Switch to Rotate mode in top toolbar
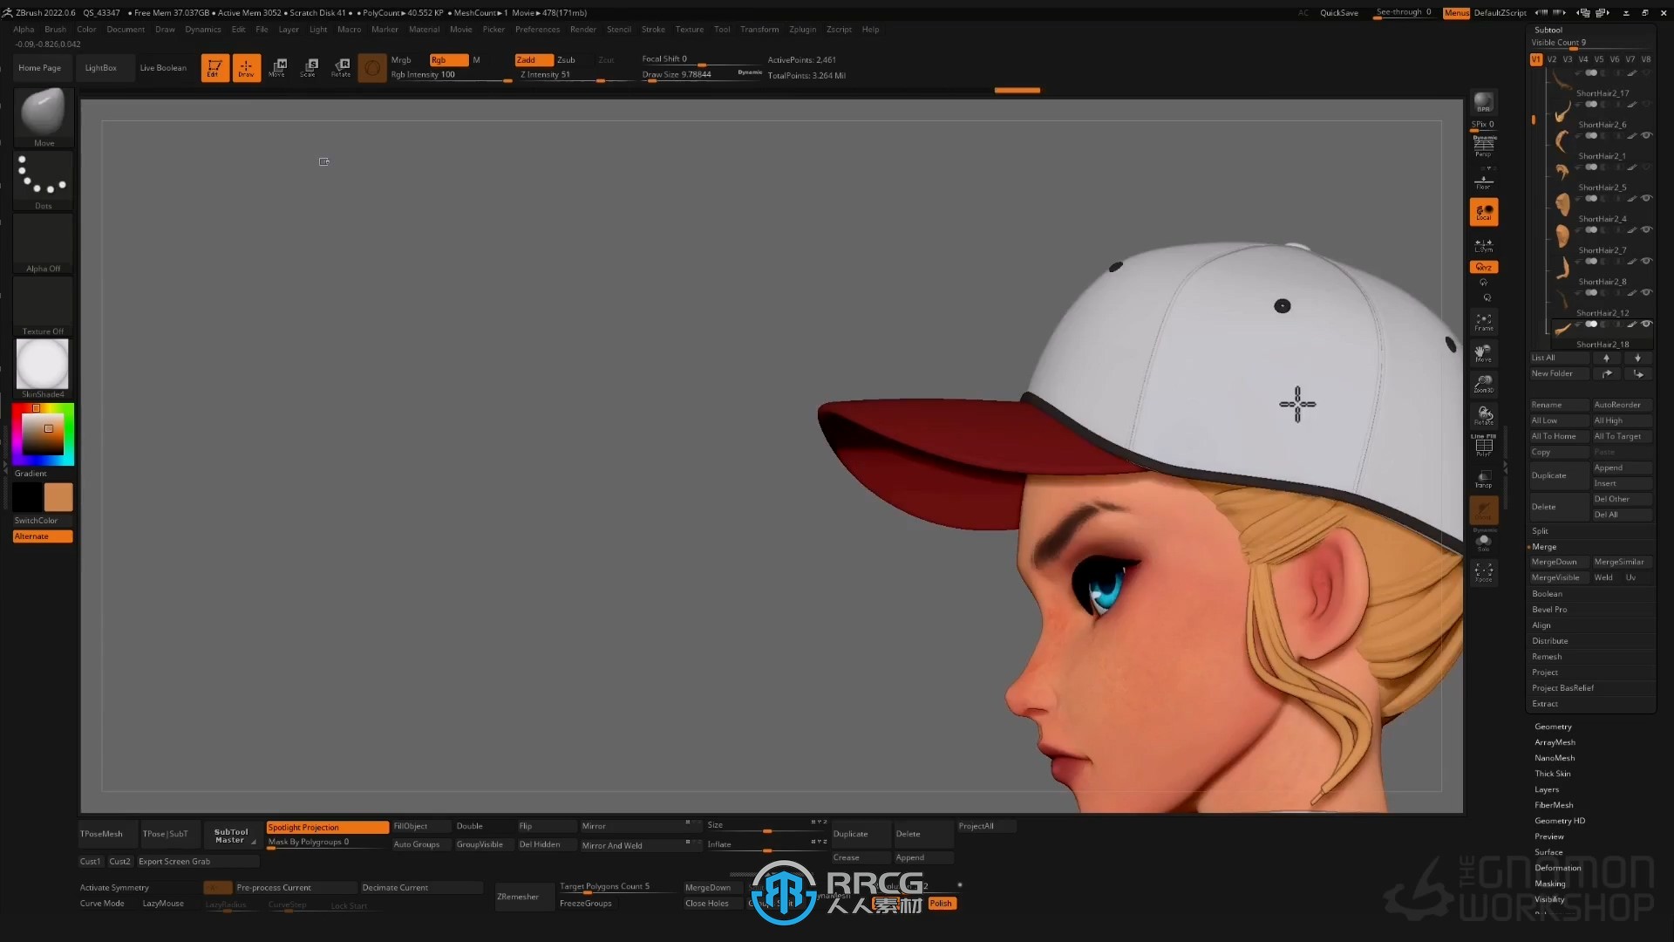Image resolution: width=1674 pixels, height=942 pixels. pyautogui.click(x=341, y=67)
